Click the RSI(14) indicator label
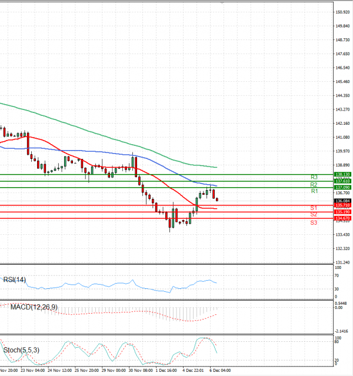The height and width of the screenshot is (376, 353). [14, 279]
